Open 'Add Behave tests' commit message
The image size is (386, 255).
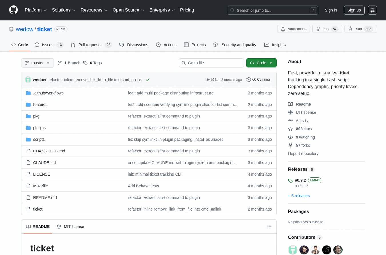click(143, 186)
